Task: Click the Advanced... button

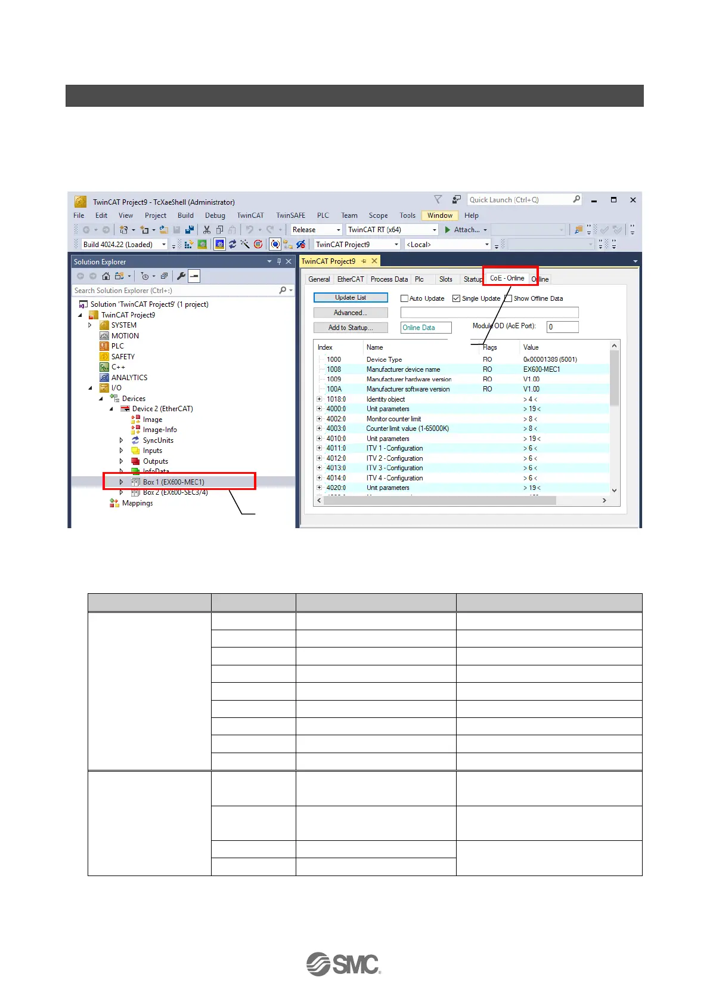Action: 351,313
